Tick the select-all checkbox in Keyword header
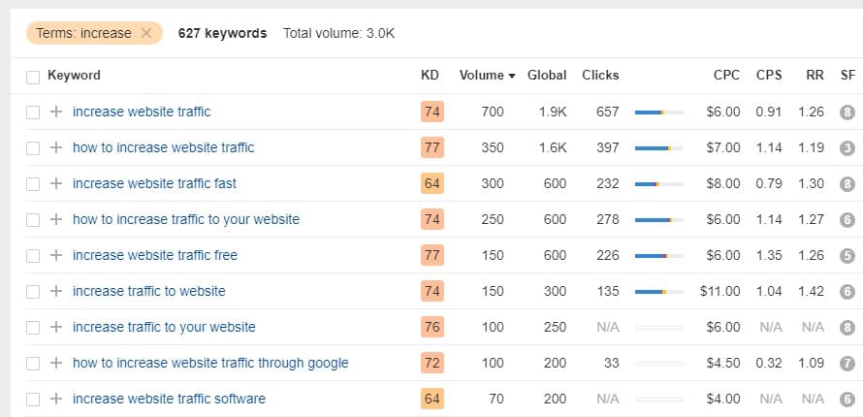 point(33,78)
